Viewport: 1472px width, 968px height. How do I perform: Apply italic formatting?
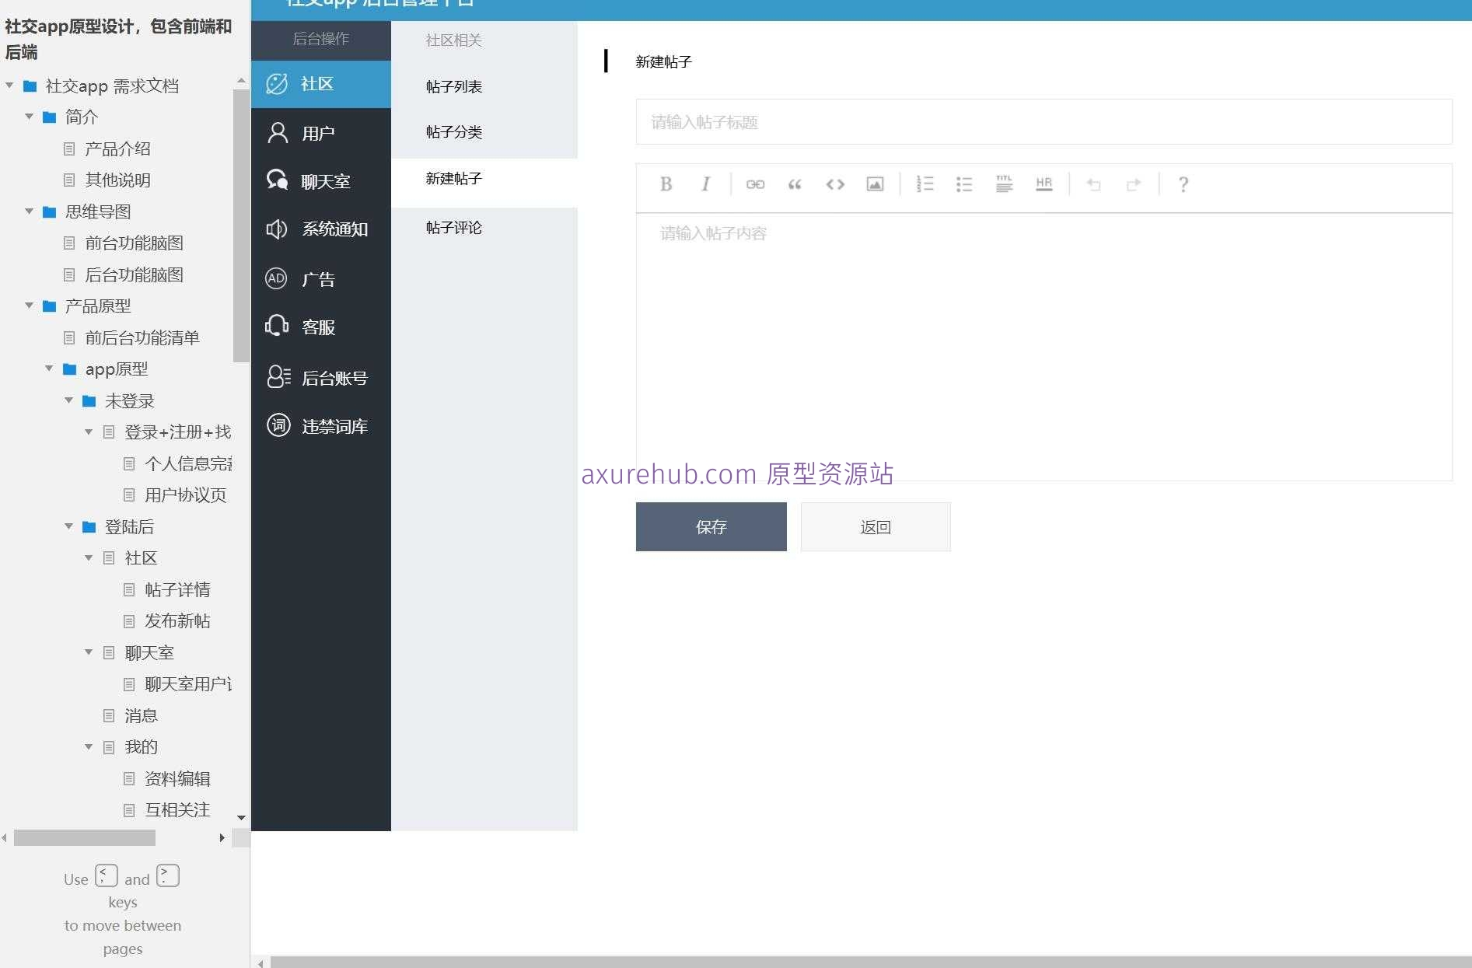click(x=705, y=184)
